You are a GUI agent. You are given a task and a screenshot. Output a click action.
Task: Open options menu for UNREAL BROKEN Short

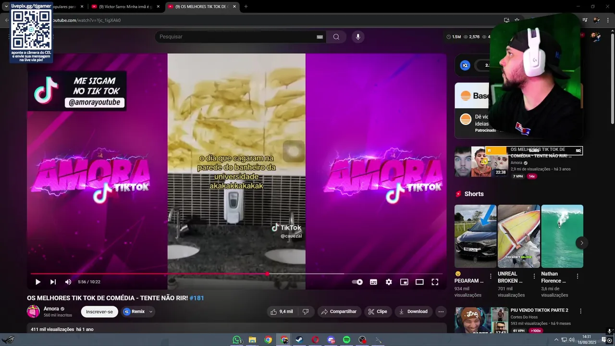[x=534, y=276]
